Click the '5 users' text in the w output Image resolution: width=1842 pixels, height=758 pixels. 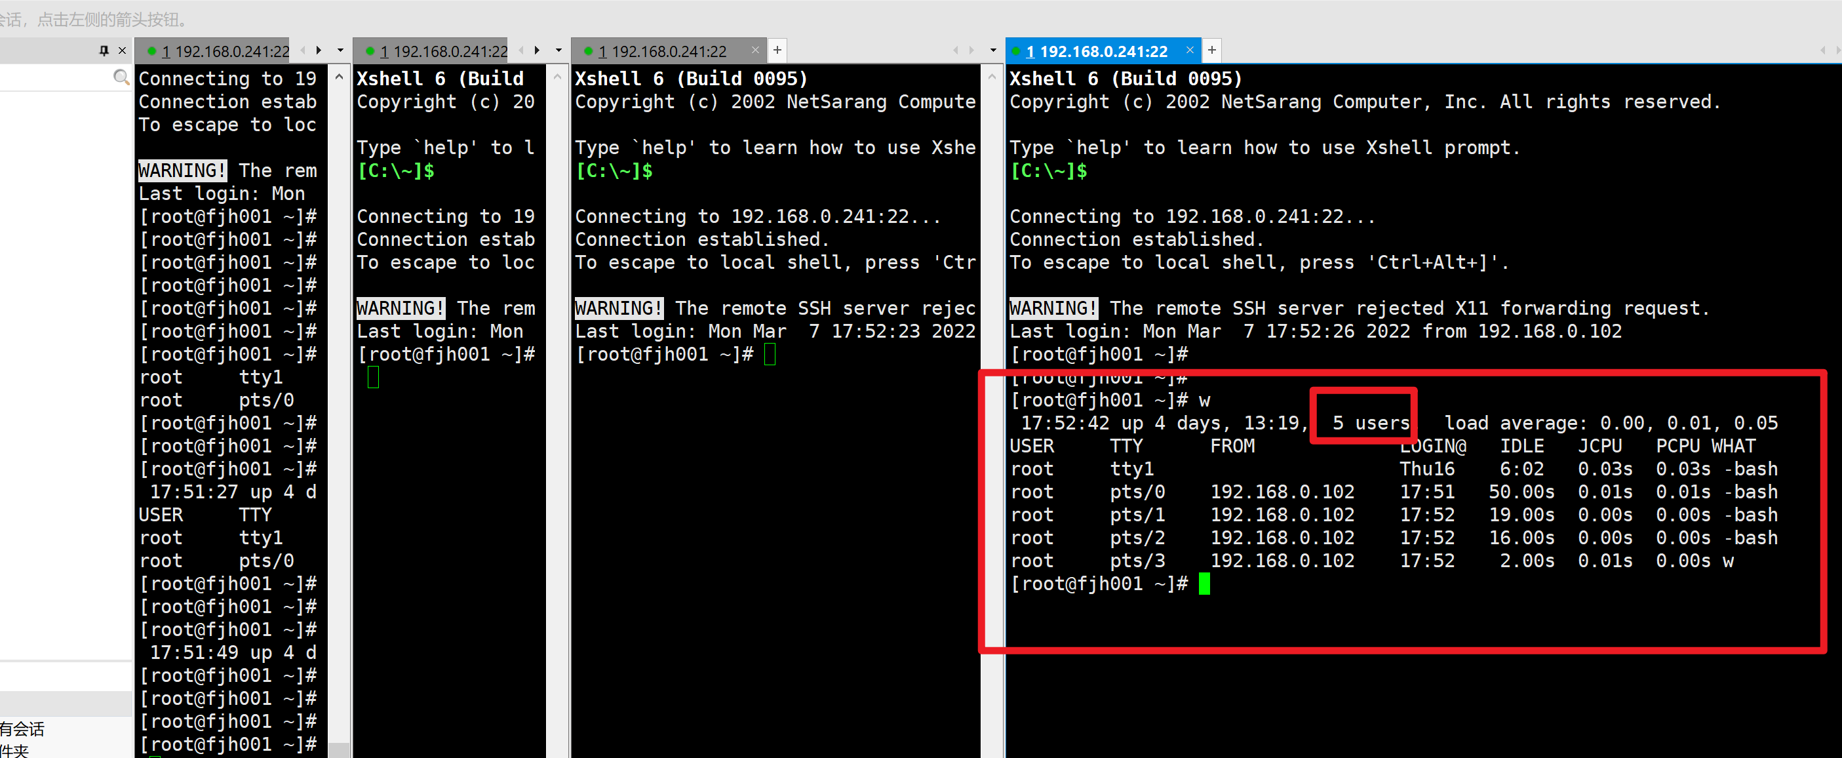click(1371, 424)
